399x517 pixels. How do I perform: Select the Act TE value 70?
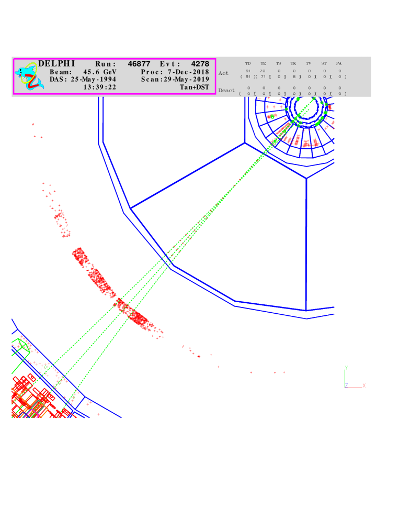263,71
